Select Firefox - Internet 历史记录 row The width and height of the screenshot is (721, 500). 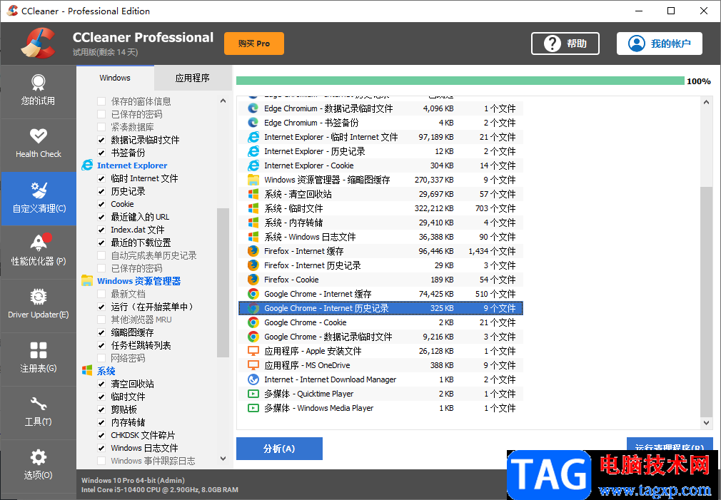tap(380, 265)
